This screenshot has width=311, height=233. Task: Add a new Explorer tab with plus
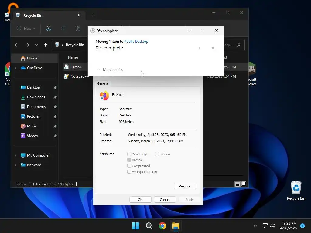[x=93, y=15]
